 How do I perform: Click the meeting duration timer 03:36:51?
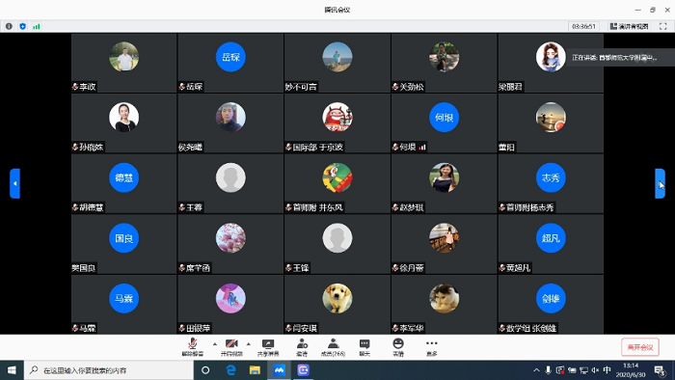coord(583,26)
